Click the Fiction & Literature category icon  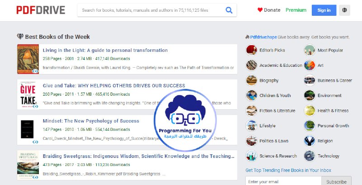tap(252, 111)
